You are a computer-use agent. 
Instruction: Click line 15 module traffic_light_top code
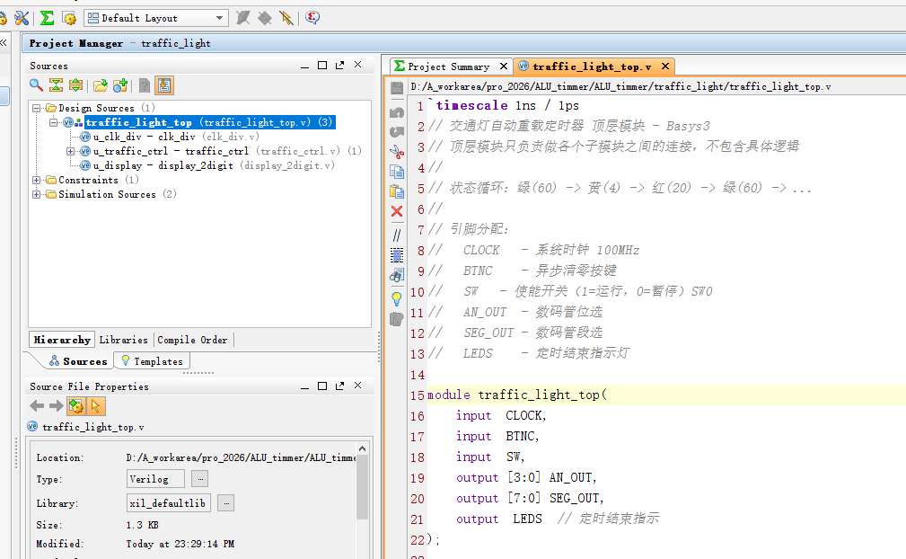[517, 395]
